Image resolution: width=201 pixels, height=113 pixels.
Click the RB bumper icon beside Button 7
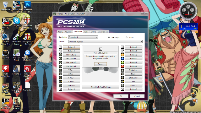click(x=122, y=51)
